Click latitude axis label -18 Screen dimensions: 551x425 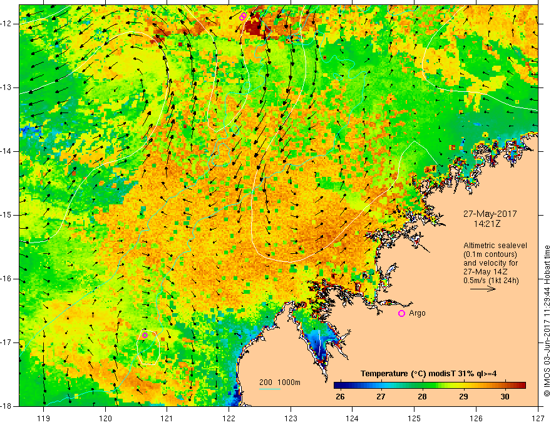[x=7, y=406]
